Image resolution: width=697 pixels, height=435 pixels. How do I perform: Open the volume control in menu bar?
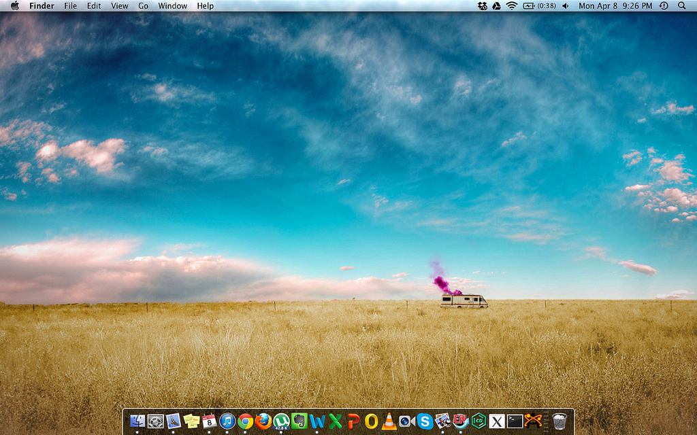(566, 5)
